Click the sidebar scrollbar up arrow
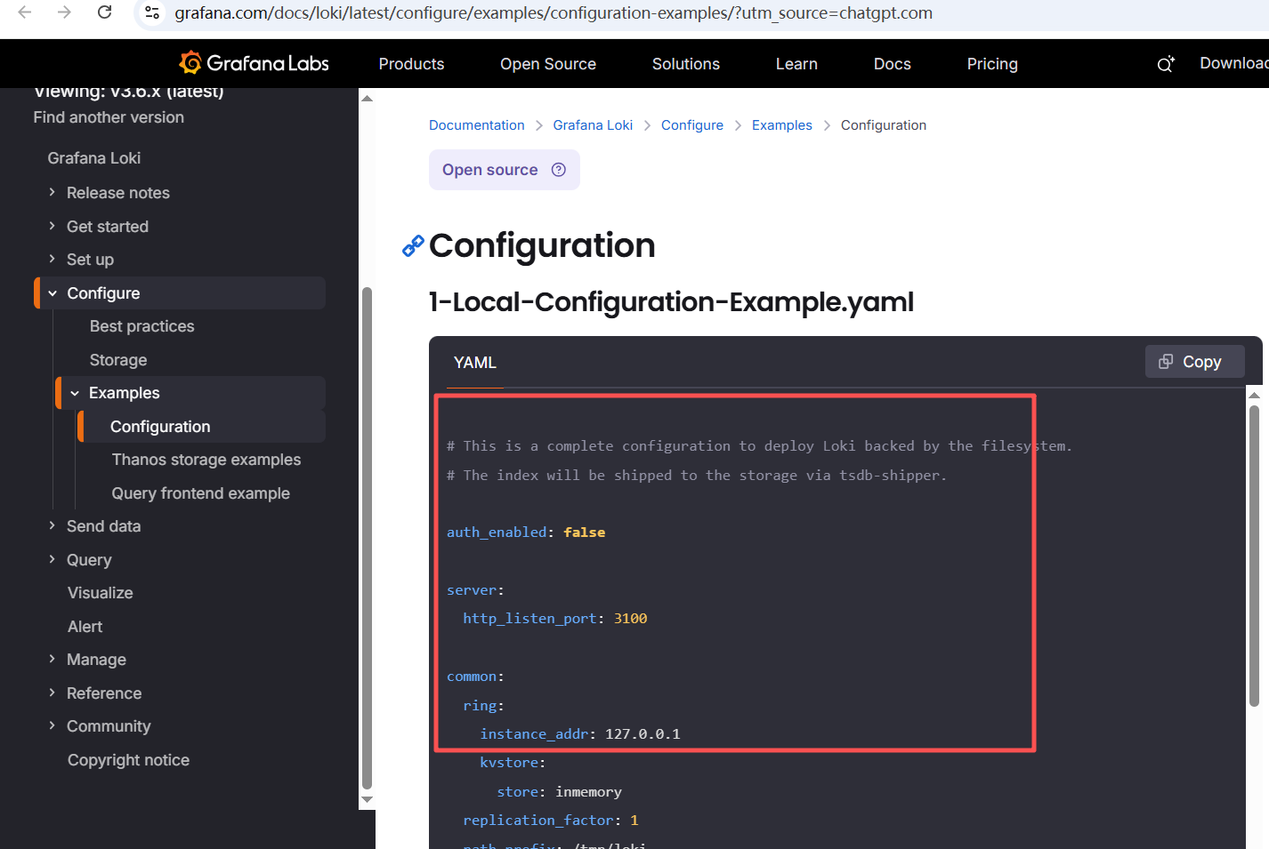This screenshot has width=1269, height=849. click(x=367, y=98)
